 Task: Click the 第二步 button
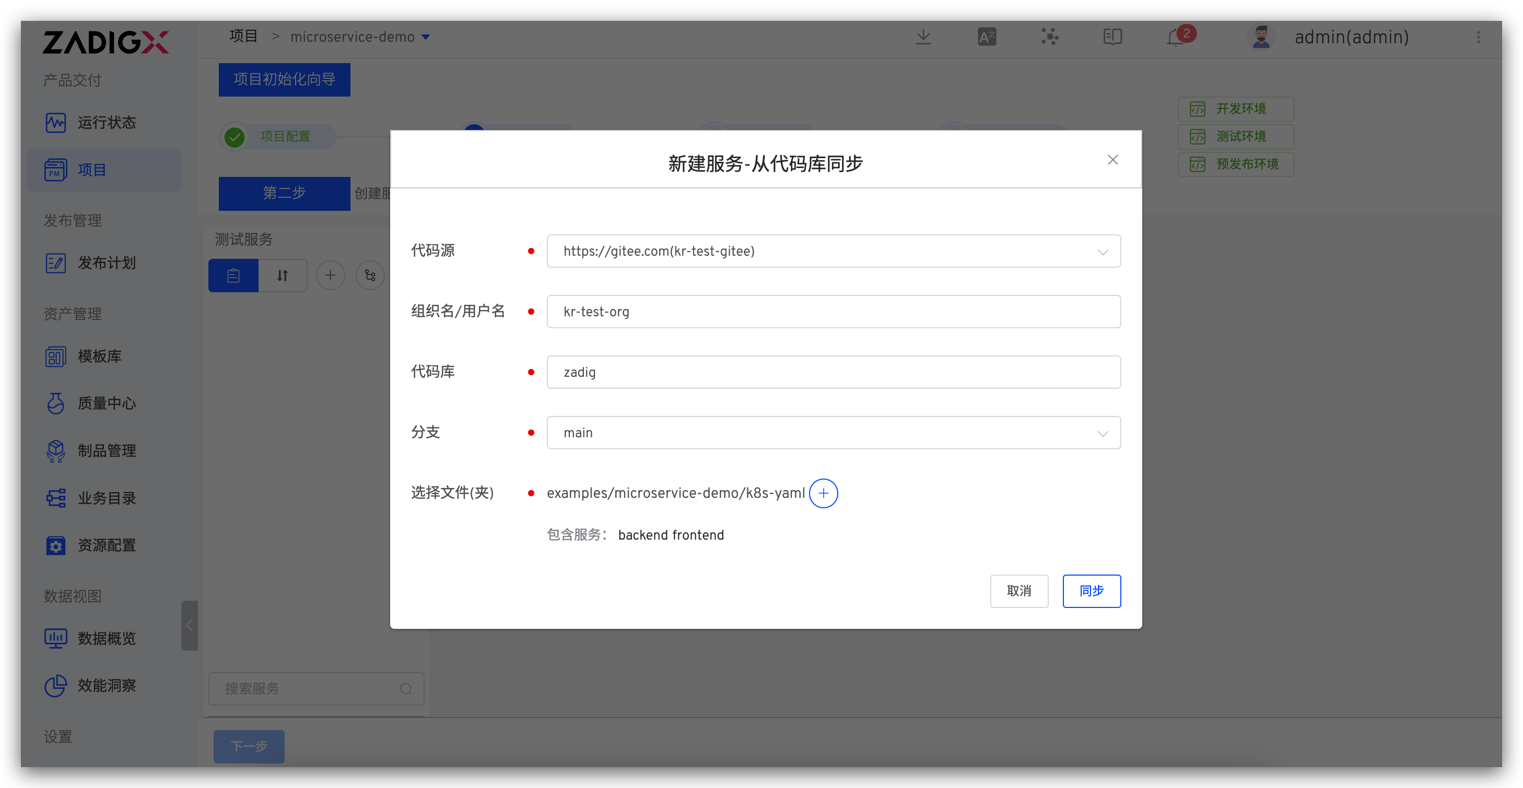tap(284, 193)
